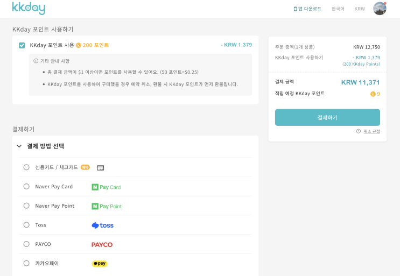Uncheck the KKday 포인트 사용 checkbox

click(x=22, y=45)
